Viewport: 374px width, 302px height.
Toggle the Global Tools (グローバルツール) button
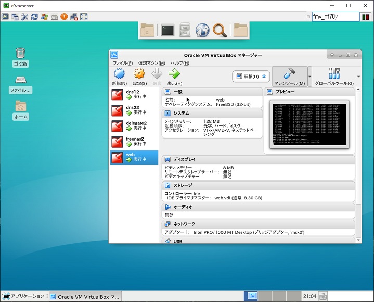point(334,77)
